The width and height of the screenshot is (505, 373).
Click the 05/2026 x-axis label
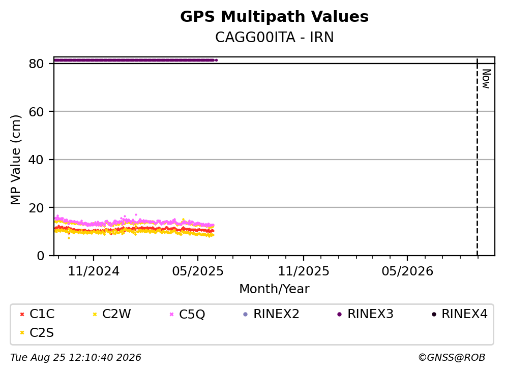click(407, 271)
